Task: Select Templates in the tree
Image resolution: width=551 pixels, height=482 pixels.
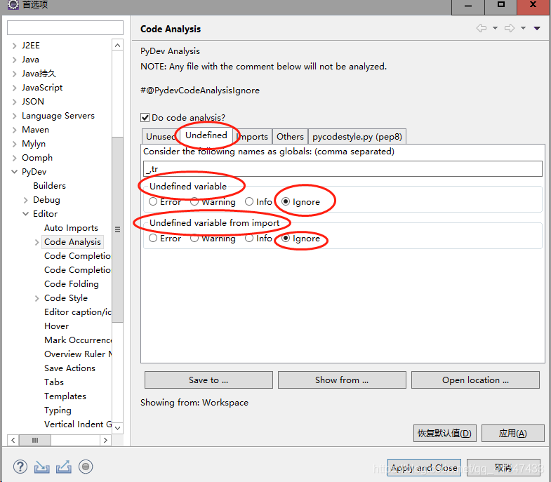Action: point(65,396)
